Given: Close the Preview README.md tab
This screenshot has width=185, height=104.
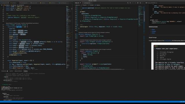Looking at the screenshot, I should (x=158, y=3).
